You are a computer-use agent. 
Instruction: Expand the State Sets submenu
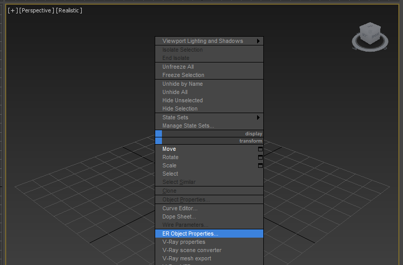tap(209, 117)
